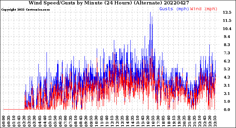Click the 14:35 time axis label

pos(132,121)
